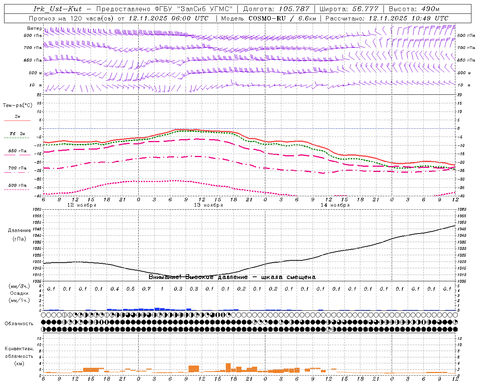
Task: Click the '(км)' unit label under convective cloud
Action: 19,363
